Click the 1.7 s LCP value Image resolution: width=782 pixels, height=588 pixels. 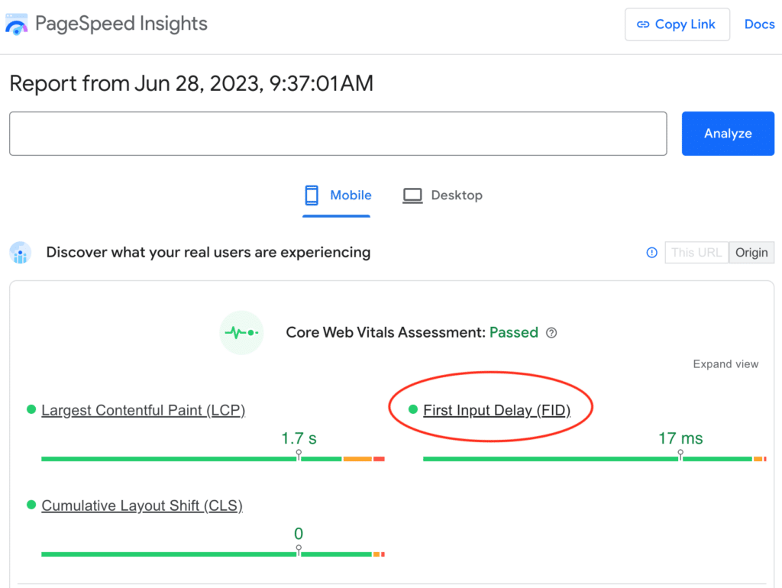[299, 438]
